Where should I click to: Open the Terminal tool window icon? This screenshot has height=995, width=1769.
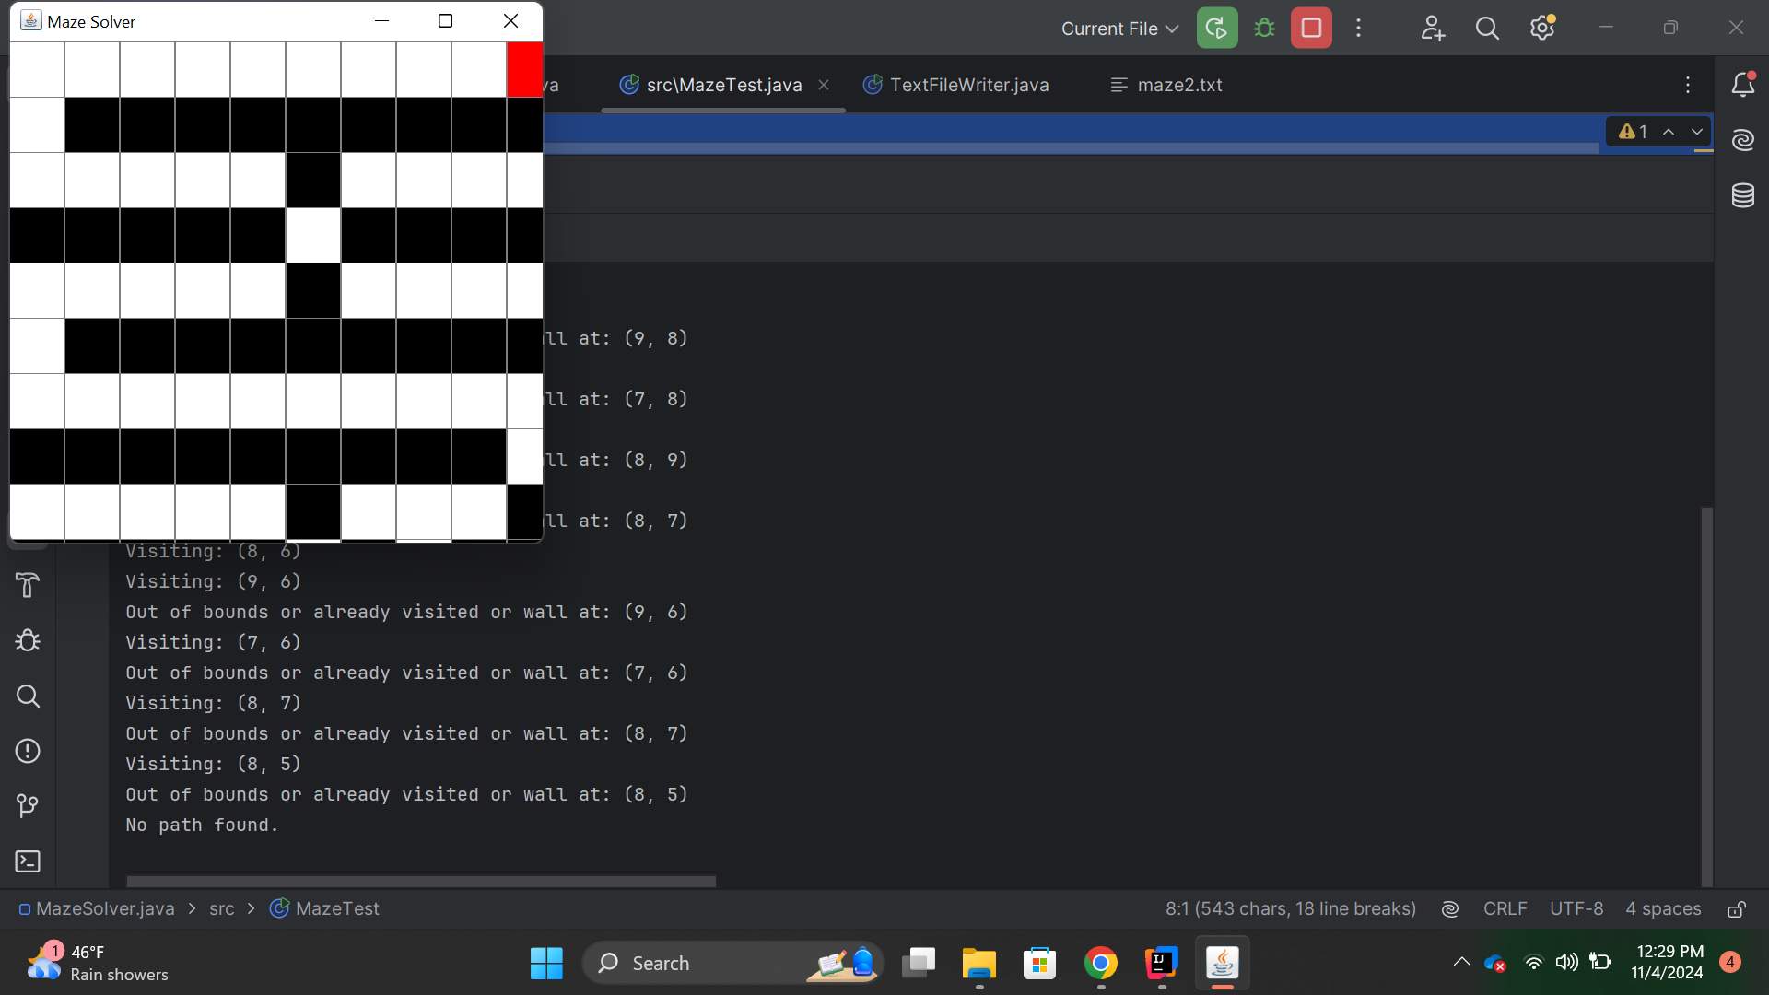pos(28,861)
